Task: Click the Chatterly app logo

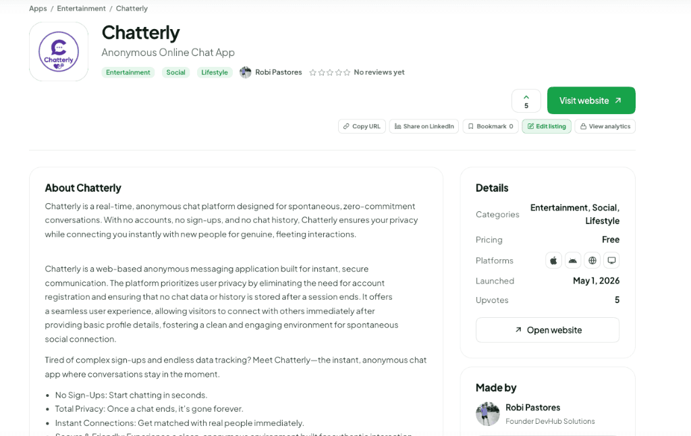Action: pyautogui.click(x=59, y=51)
